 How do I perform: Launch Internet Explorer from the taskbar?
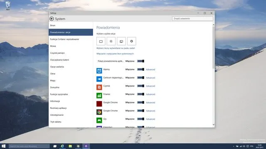coord(62,146)
